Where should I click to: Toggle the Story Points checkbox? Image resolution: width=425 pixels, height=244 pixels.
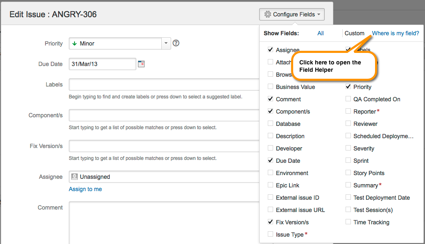(348, 173)
